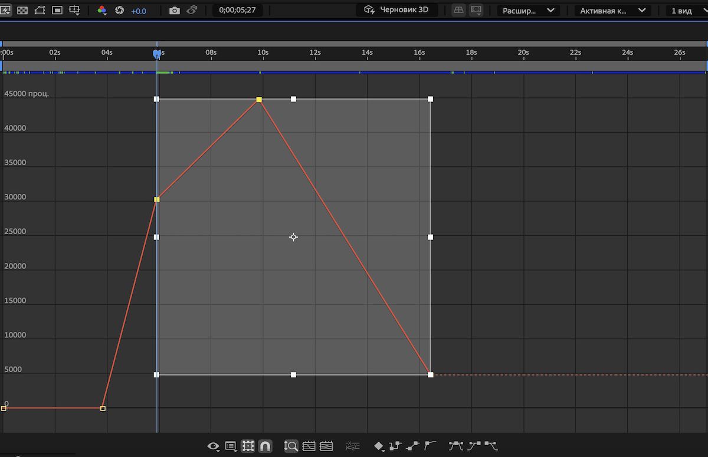
Task: Click the Region of Interest icon
Action: pos(57,10)
